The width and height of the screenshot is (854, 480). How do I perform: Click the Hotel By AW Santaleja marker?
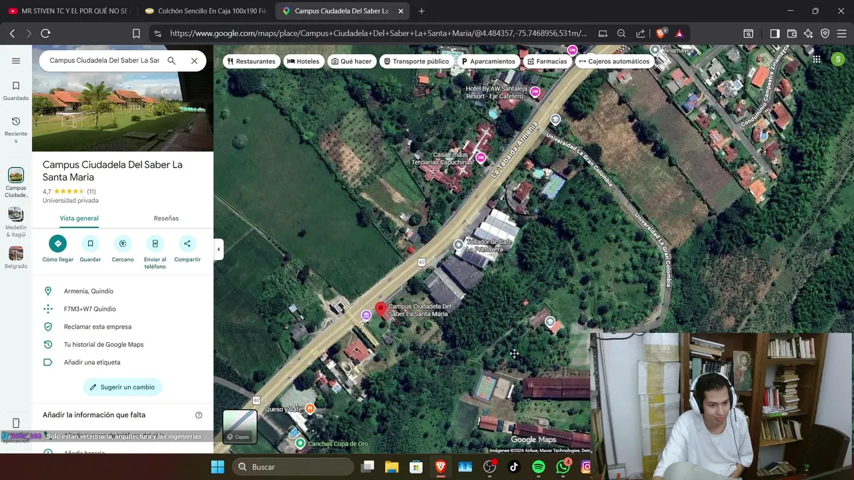(535, 93)
